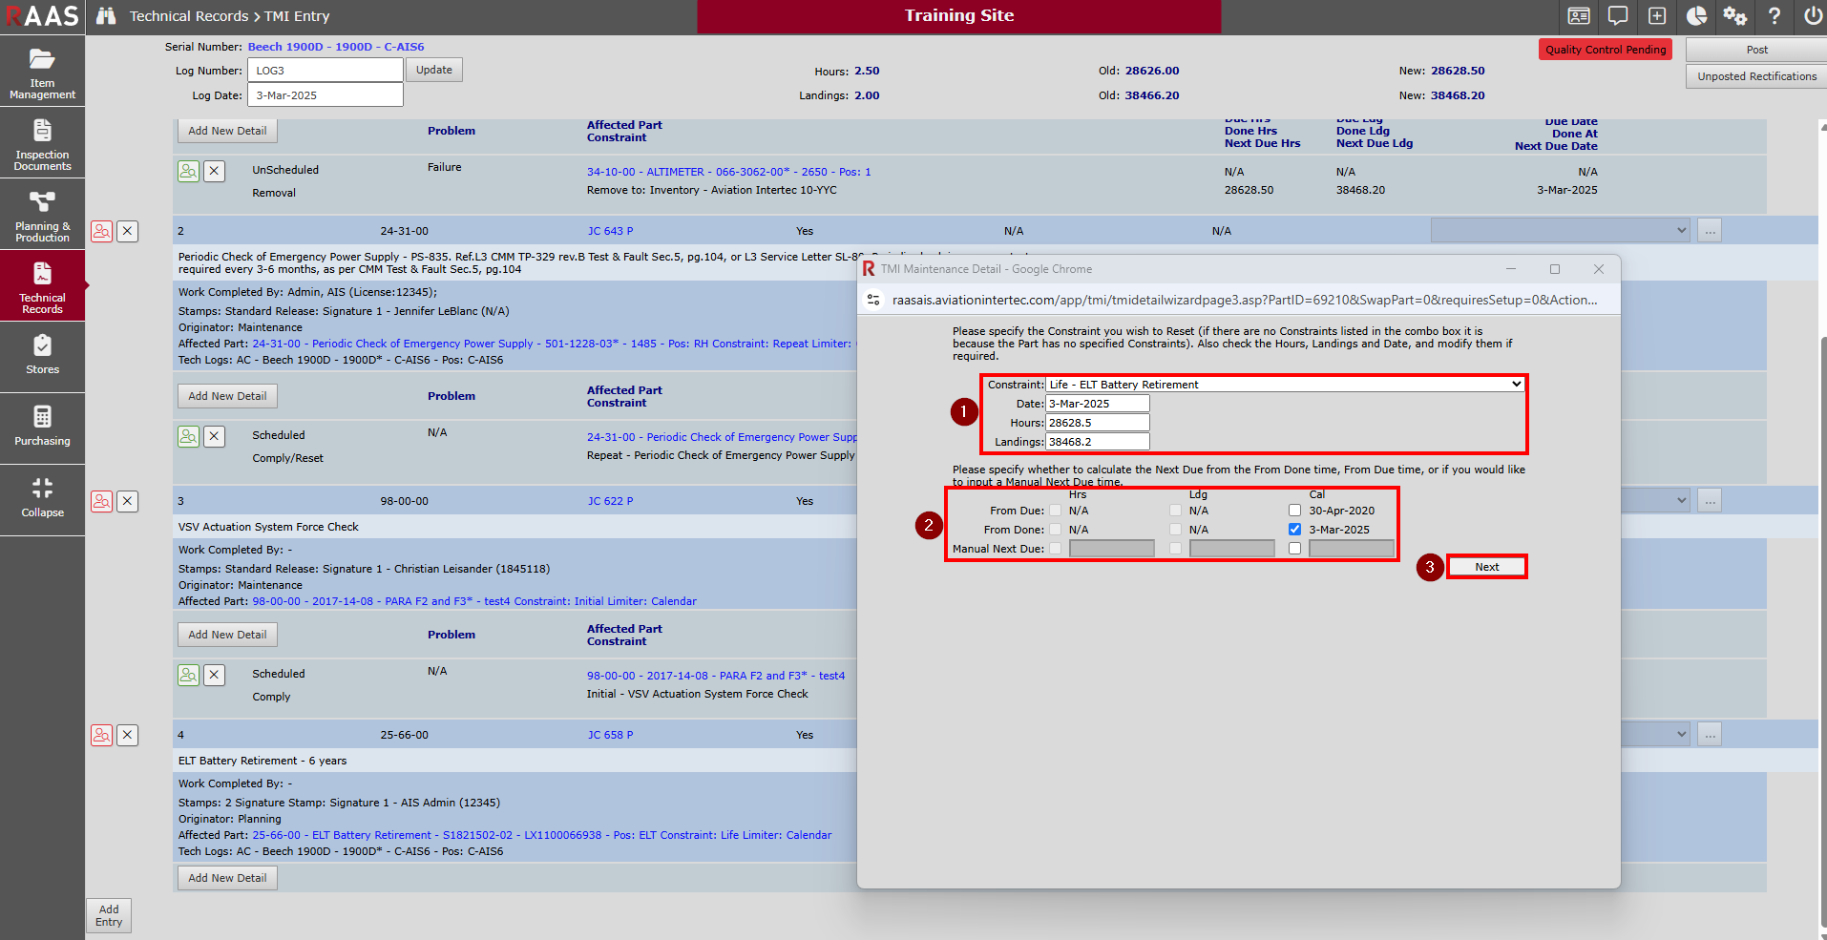Click the plus box add icon
The width and height of the screenshot is (1827, 940).
[x=1657, y=16]
